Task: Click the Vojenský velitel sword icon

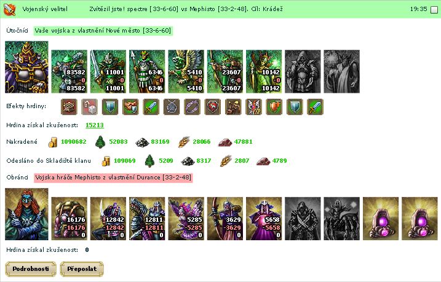Action: (x=9, y=9)
